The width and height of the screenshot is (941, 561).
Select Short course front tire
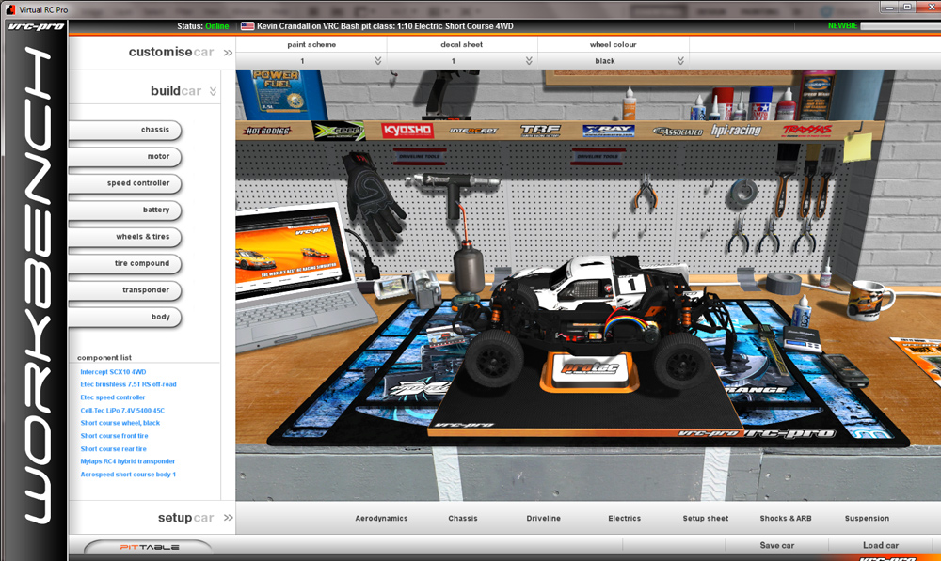coord(114,436)
